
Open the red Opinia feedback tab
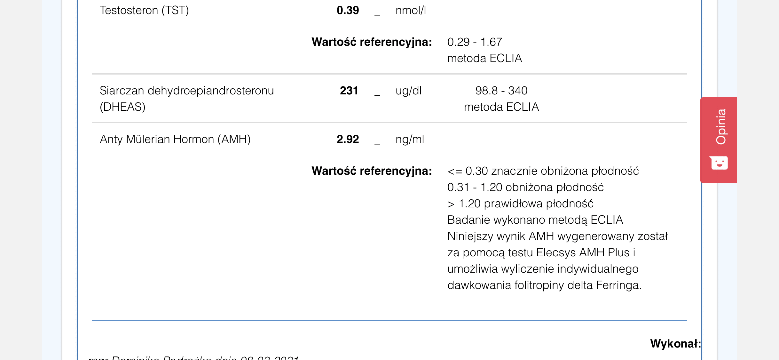point(720,127)
